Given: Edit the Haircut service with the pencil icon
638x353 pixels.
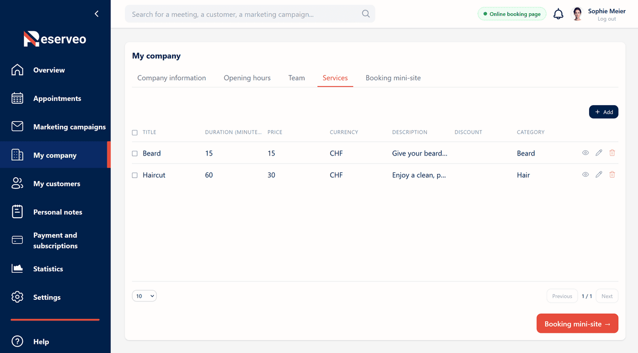Looking at the screenshot, I should coord(599,175).
